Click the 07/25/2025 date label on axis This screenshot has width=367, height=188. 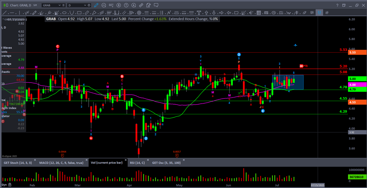click(x=317, y=185)
